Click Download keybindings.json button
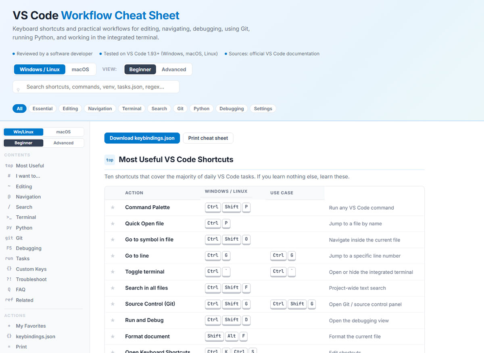This screenshot has width=484, height=353. coord(142,138)
